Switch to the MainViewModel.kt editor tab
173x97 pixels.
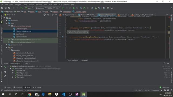pyautogui.click(x=87, y=15)
